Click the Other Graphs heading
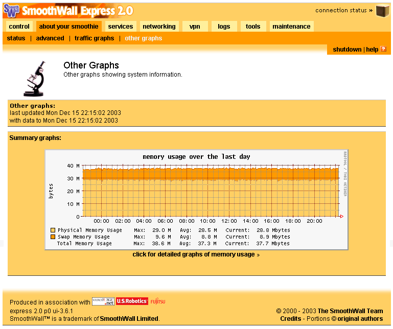393x329 pixels. [x=91, y=65]
